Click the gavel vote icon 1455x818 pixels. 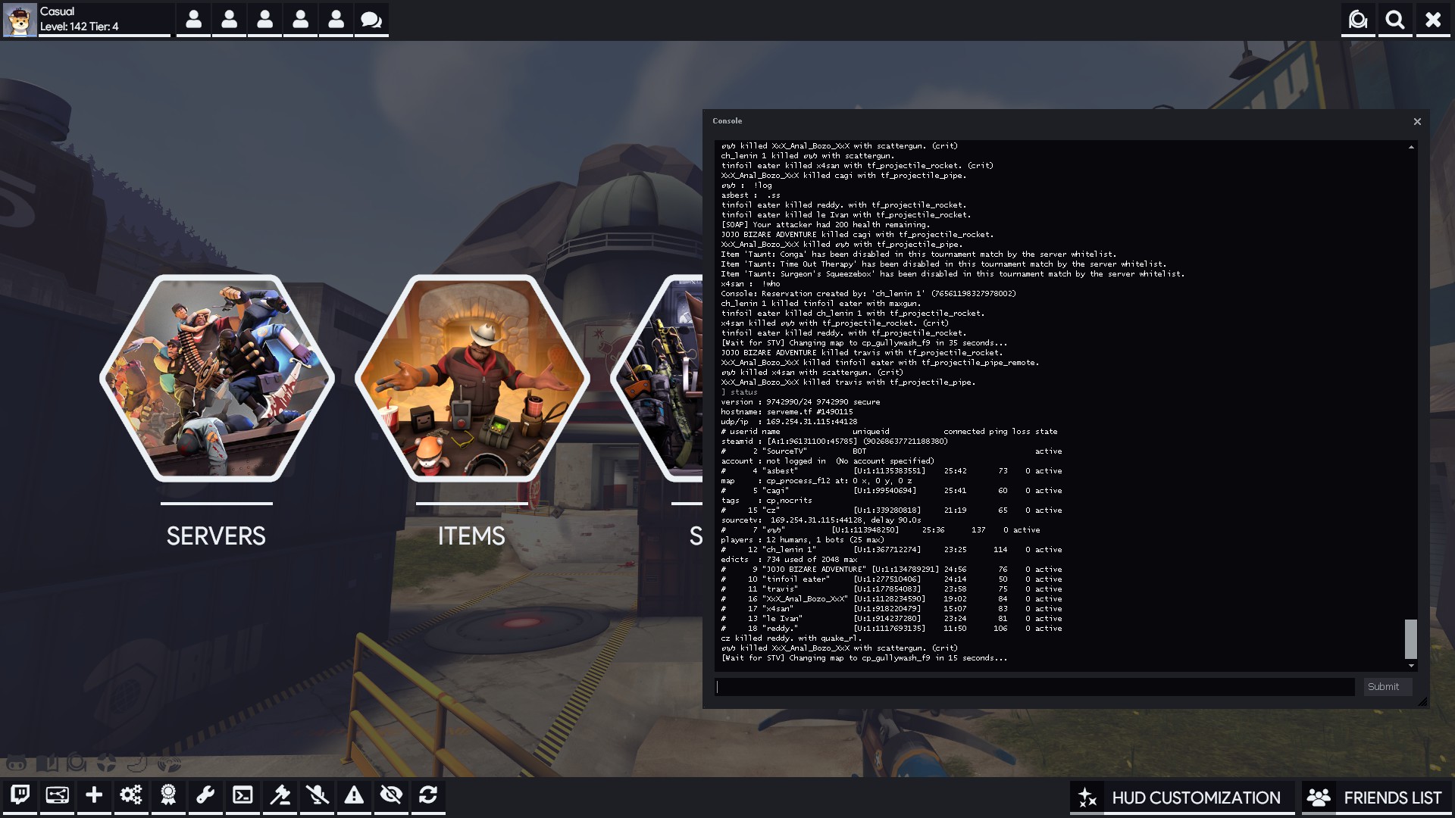pyautogui.click(x=280, y=795)
